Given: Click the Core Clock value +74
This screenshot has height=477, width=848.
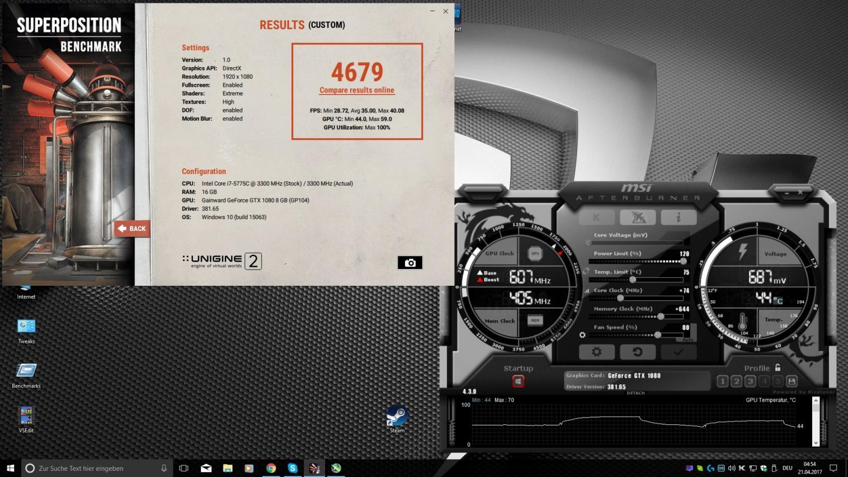Looking at the screenshot, I should [684, 291].
